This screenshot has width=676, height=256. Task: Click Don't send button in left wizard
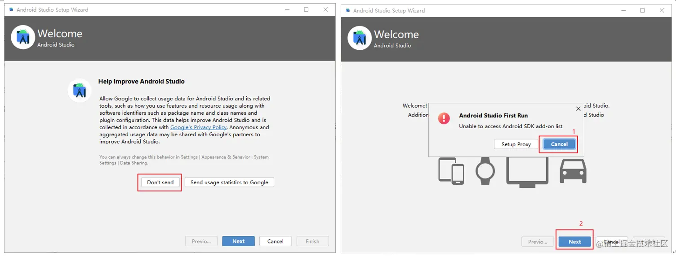[x=160, y=182]
